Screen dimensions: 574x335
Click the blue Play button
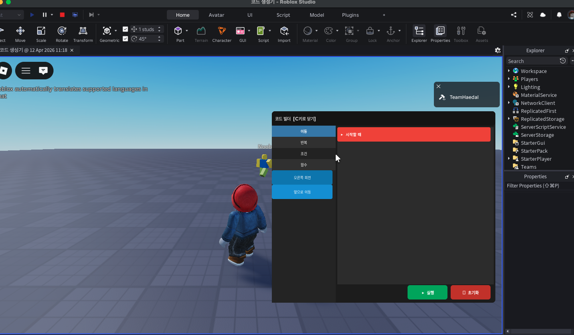click(32, 15)
